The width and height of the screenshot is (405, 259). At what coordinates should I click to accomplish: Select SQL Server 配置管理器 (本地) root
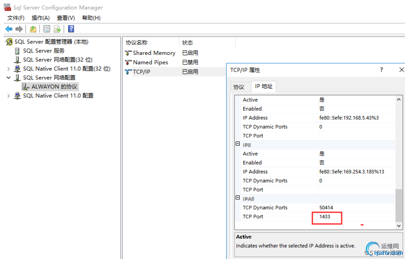(x=51, y=42)
